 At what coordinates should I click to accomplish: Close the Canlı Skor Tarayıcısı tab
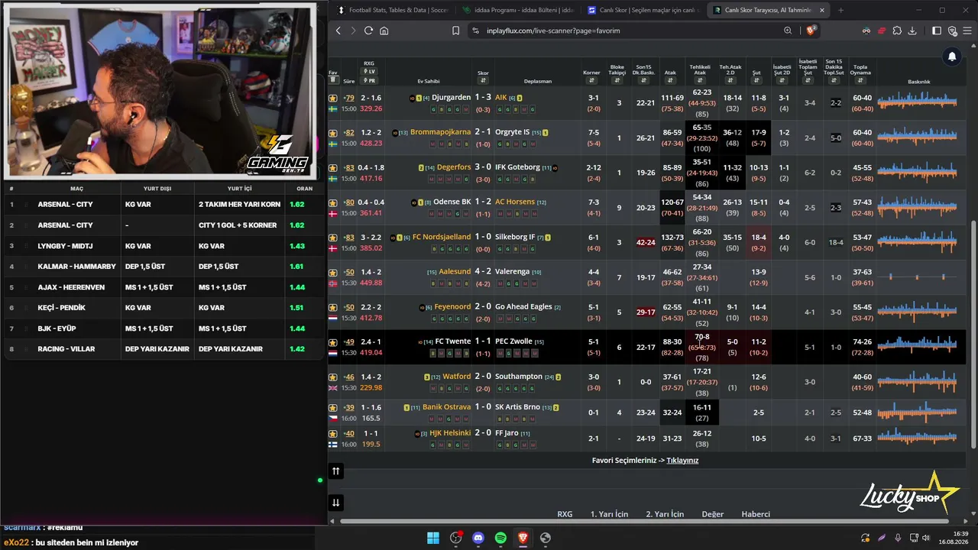click(x=822, y=11)
